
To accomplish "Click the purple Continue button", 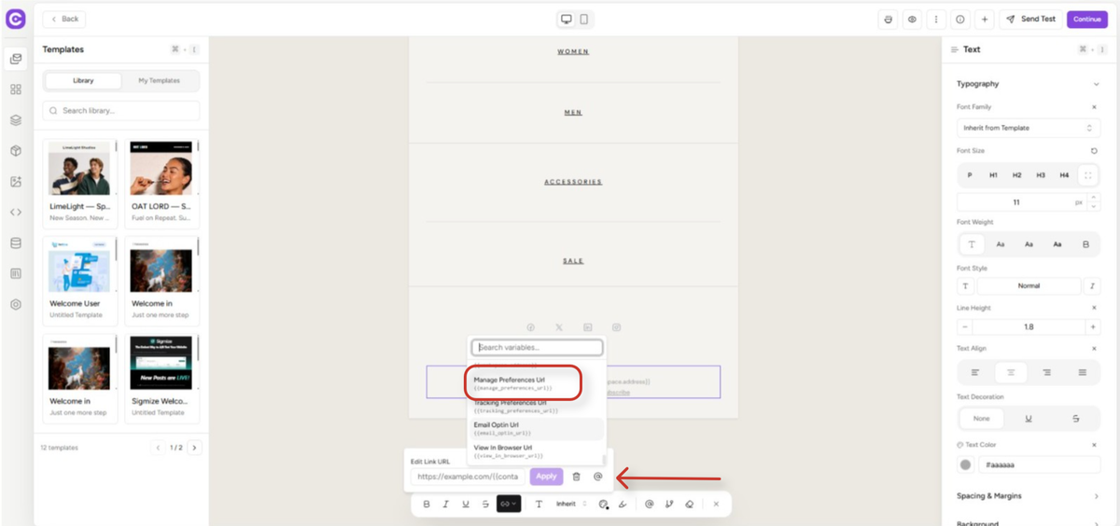I will (x=1087, y=19).
